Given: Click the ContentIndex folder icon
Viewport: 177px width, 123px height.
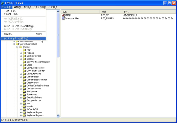Looking at the screenshot, I should coord(24,77).
